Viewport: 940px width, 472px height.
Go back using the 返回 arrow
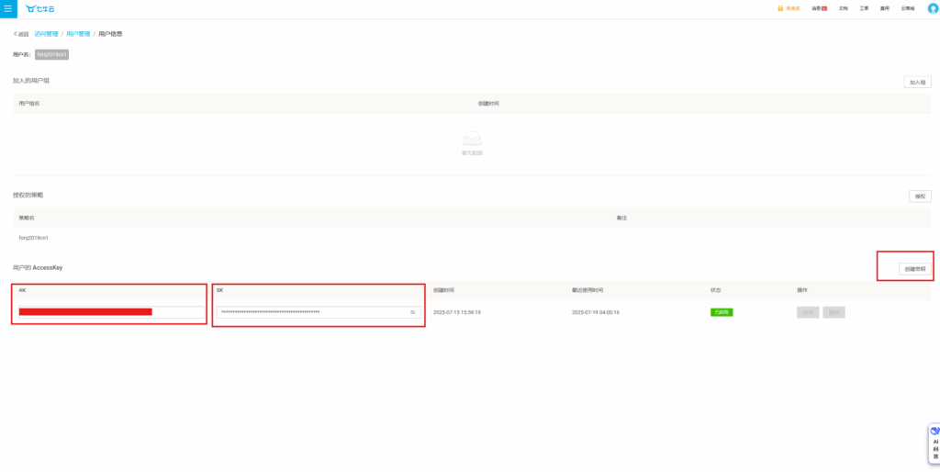pyautogui.click(x=20, y=34)
